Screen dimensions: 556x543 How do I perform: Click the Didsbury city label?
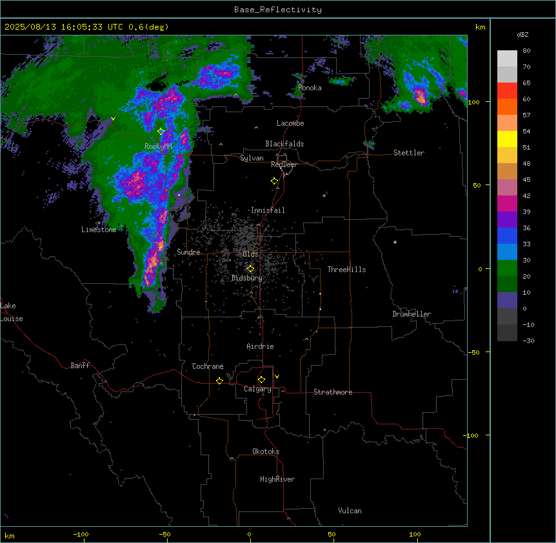[x=247, y=278]
